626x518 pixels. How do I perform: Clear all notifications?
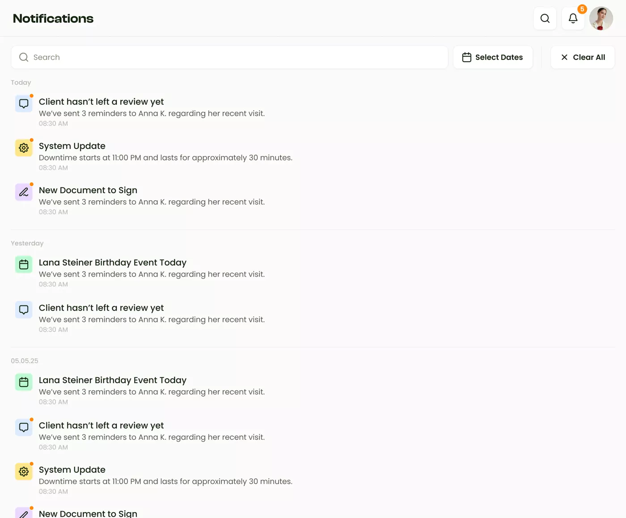[583, 57]
